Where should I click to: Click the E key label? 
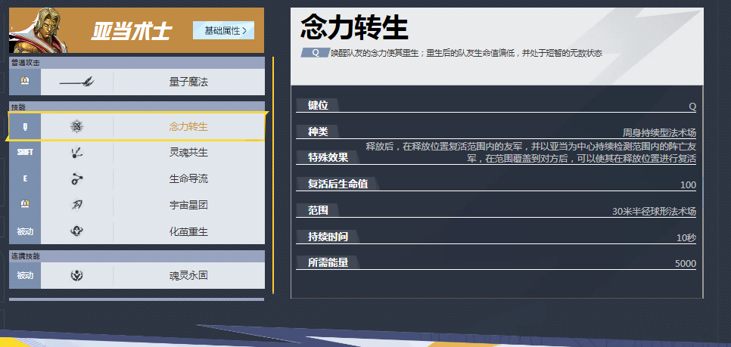[x=25, y=178]
